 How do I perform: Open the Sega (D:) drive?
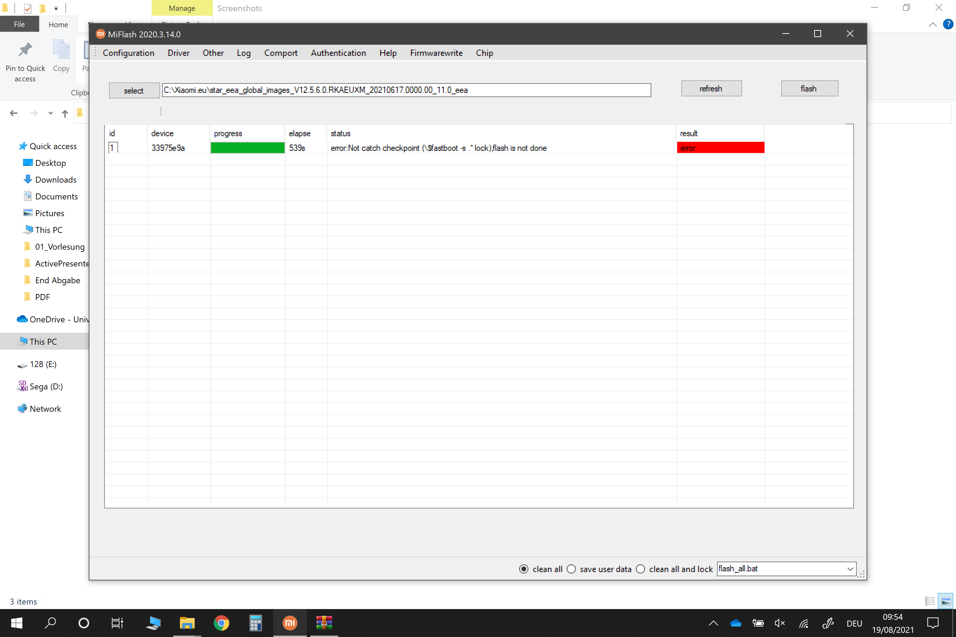click(46, 386)
